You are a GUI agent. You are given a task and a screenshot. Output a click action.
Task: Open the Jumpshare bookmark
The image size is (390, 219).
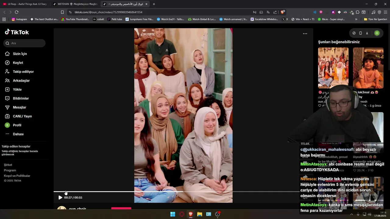tap(140, 19)
